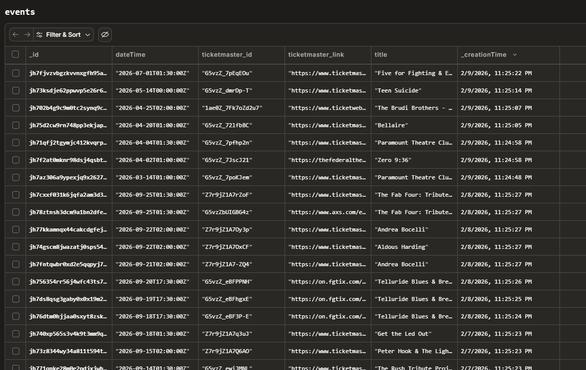Select the checkbox for "Zero 9:36" row
586x370 pixels.
16,160
